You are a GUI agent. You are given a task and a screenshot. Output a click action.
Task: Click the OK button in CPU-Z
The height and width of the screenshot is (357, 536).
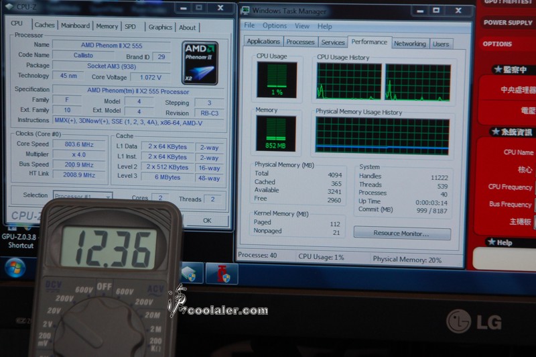click(x=207, y=220)
